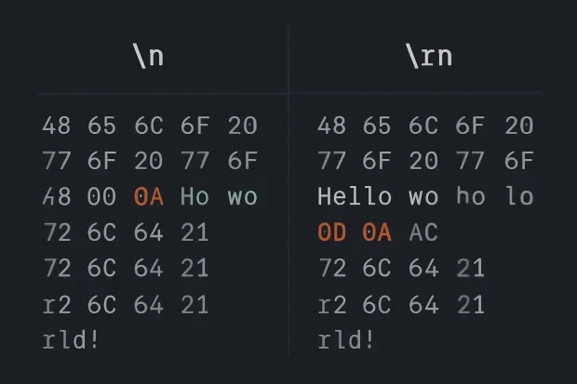Click the AC byte after 0D 0A

coord(423,232)
